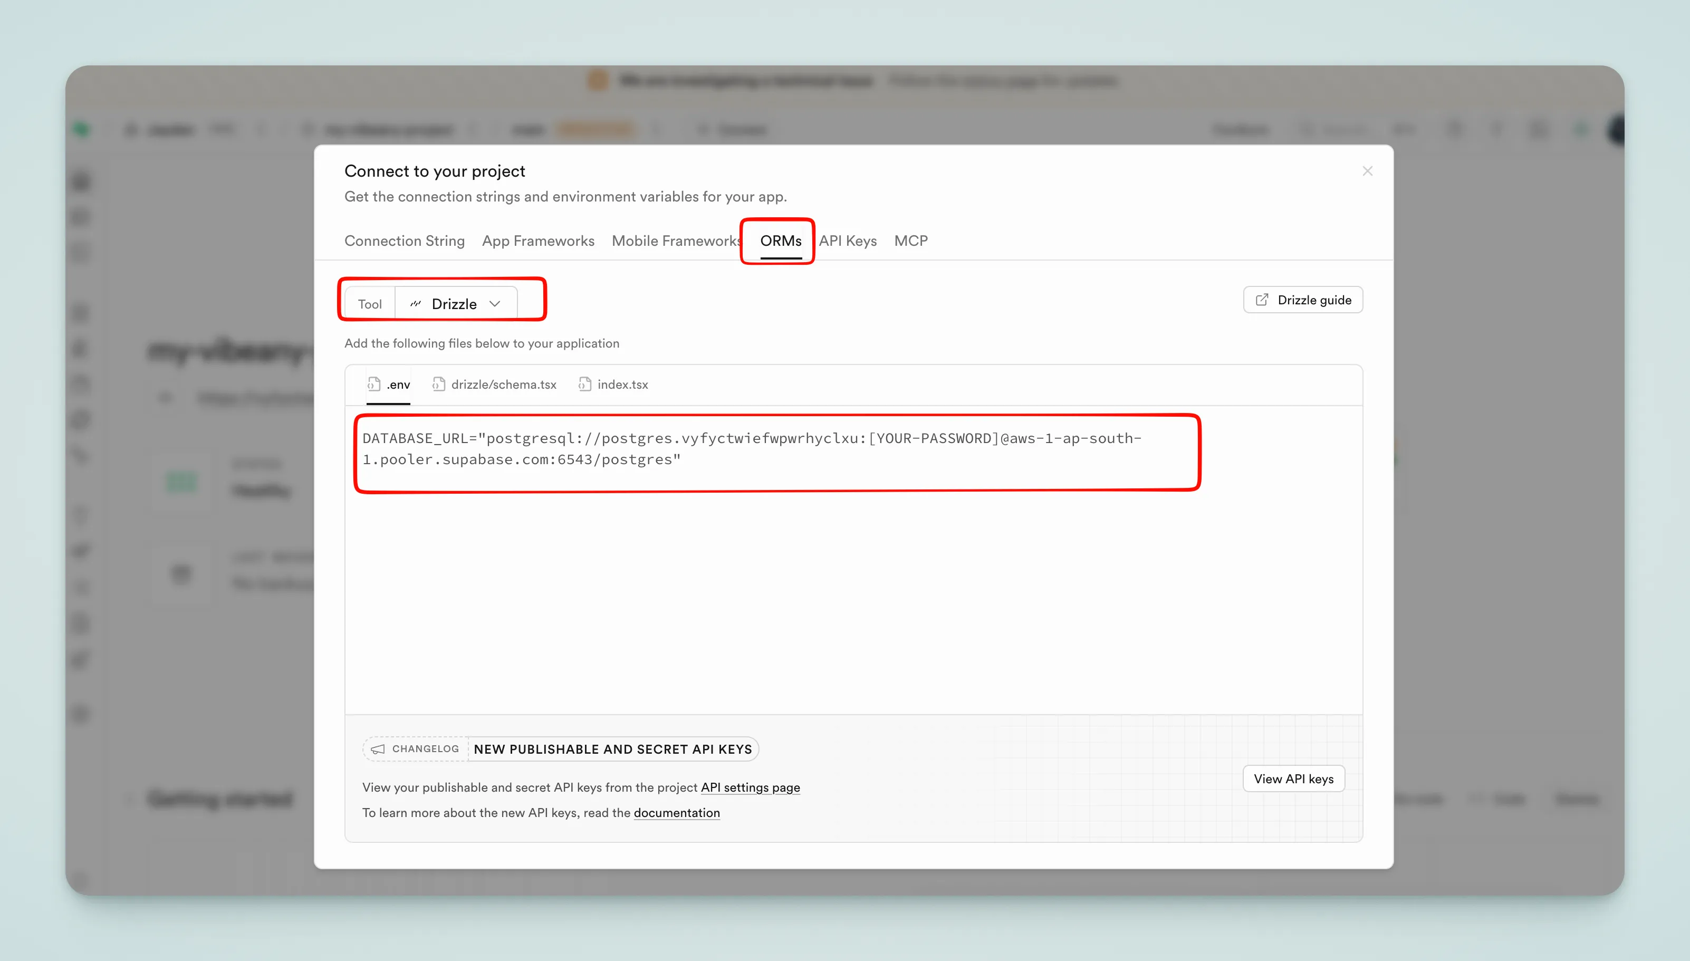The image size is (1690, 961).
Task: Switch to the MCP tab
Action: point(910,241)
